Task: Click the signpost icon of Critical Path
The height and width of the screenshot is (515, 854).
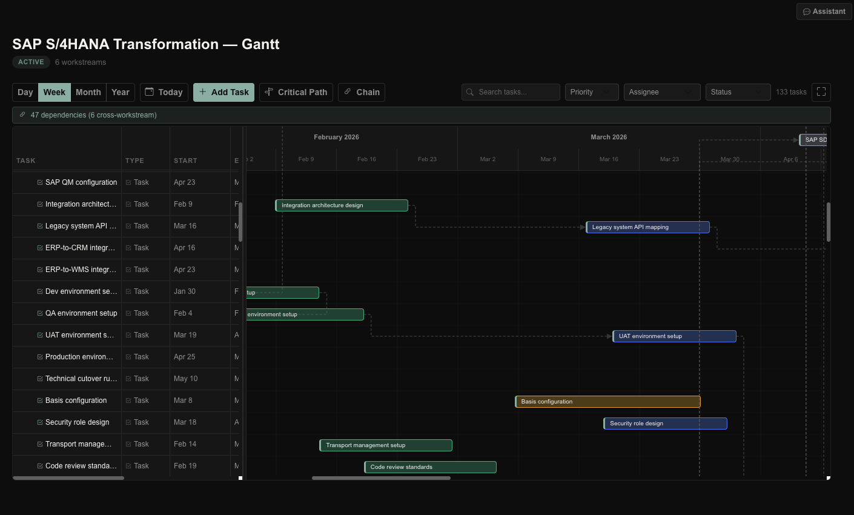Action: click(269, 91)
